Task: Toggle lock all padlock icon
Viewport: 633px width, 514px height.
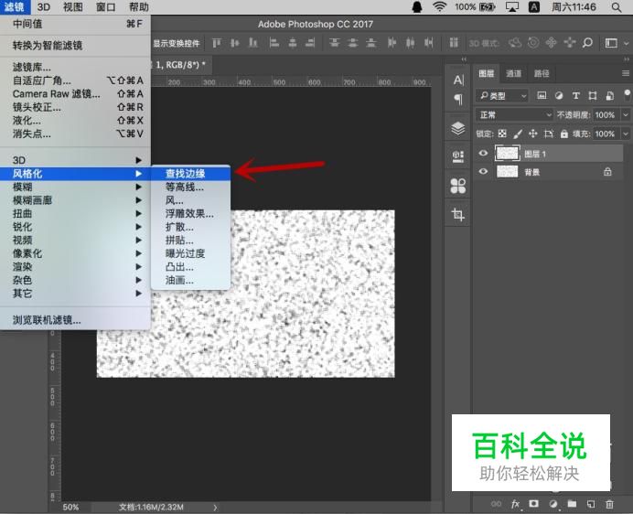Action: (x=564, y=134)
